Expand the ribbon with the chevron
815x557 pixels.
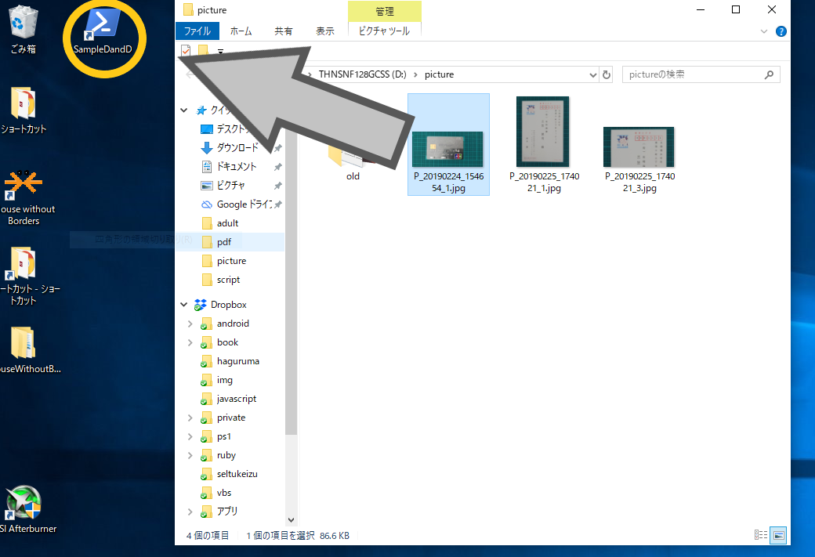(764, 31)
